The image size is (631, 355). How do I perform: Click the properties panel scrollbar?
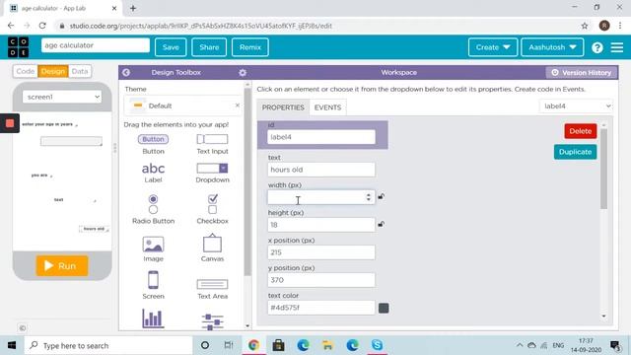[x=603, y=169]
